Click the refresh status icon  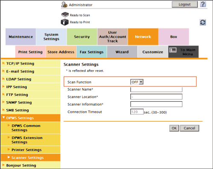pos(203,22)
